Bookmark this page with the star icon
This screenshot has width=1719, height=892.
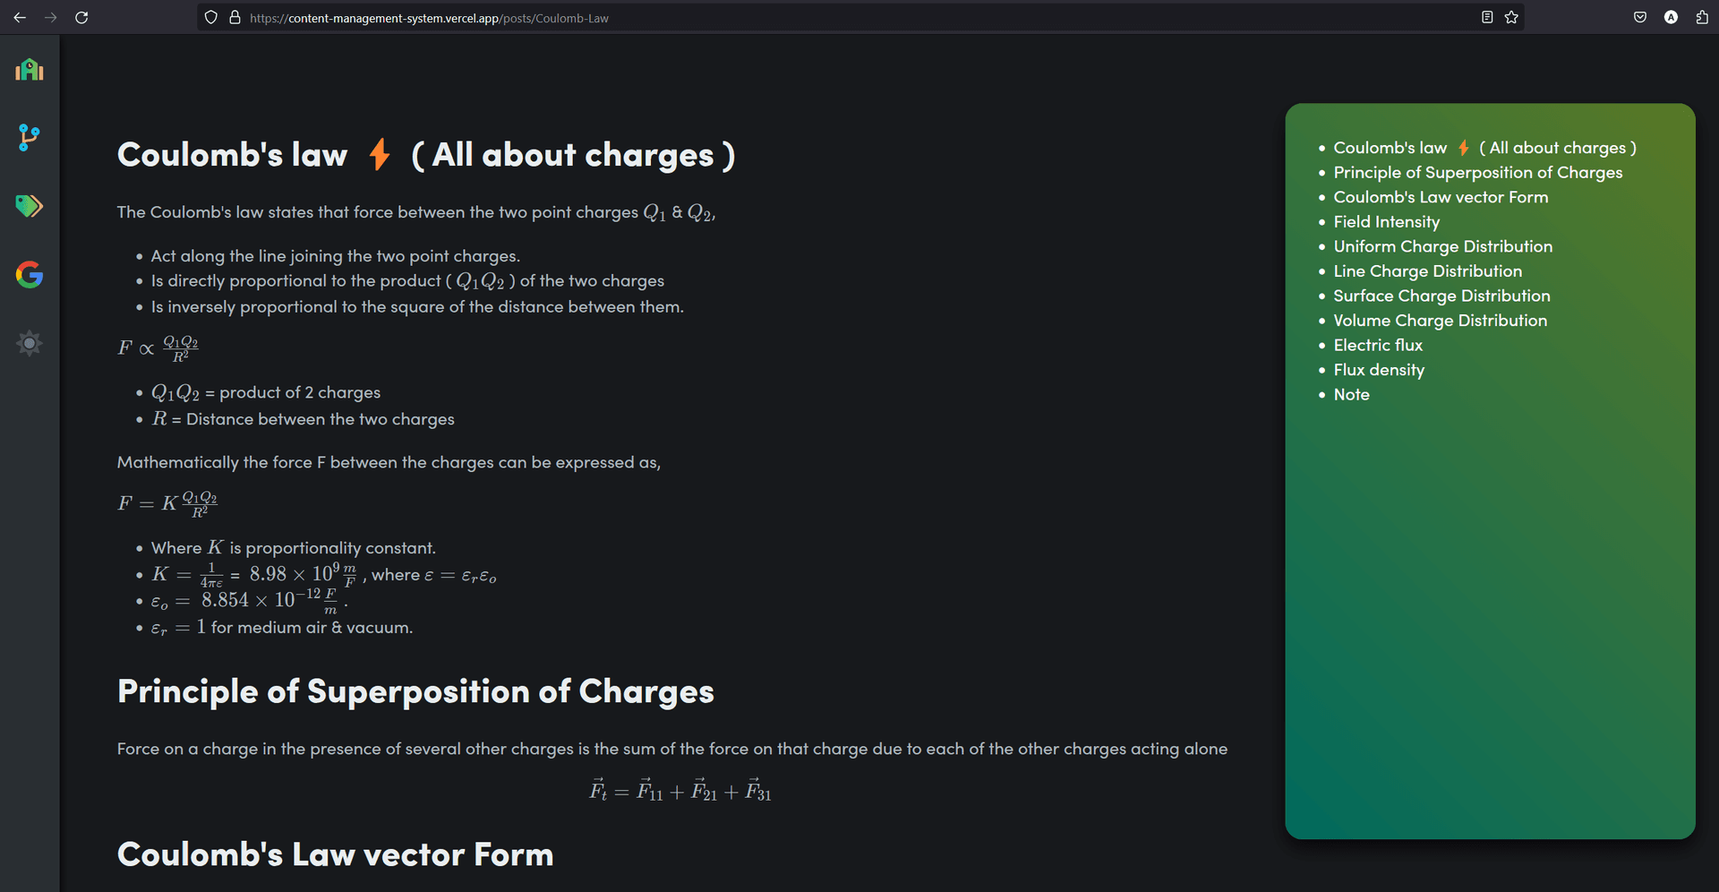[x=1511, y=17]
